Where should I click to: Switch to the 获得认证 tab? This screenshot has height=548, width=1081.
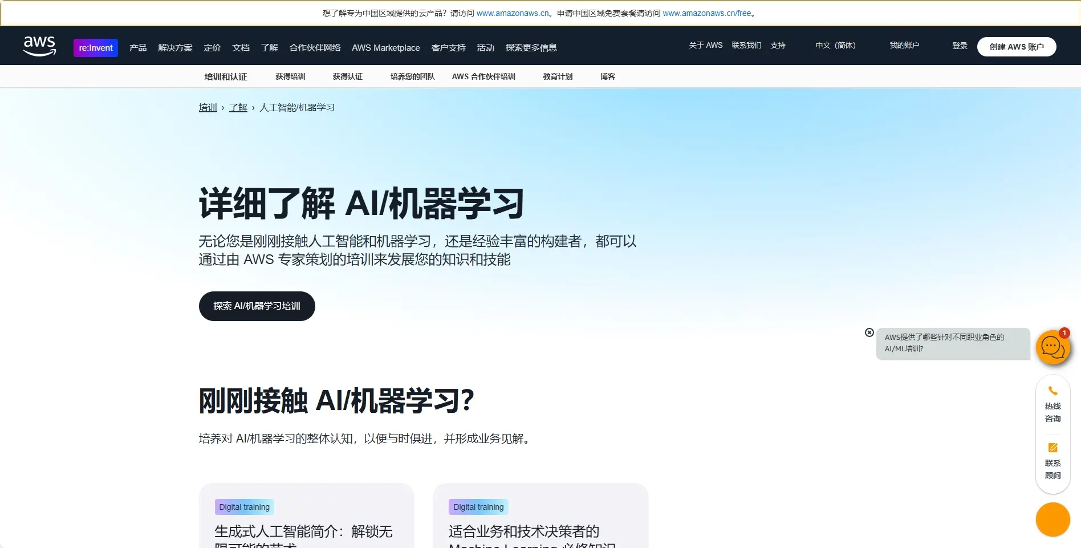[347, 76]
